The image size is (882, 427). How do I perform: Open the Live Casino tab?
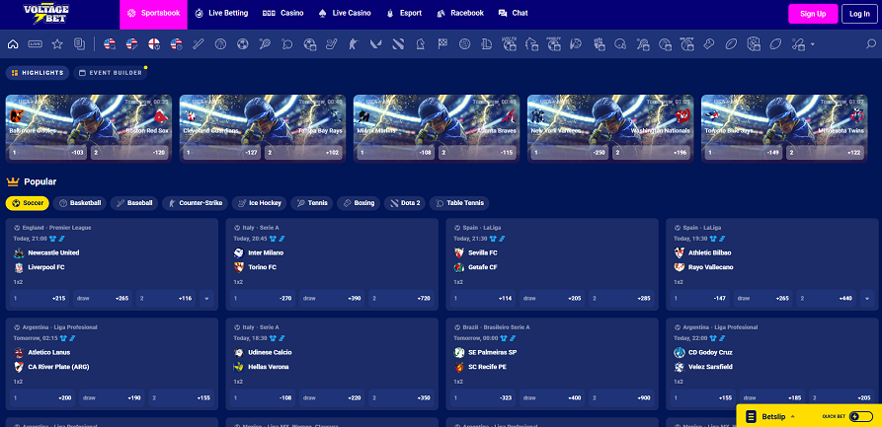(345, 13)
